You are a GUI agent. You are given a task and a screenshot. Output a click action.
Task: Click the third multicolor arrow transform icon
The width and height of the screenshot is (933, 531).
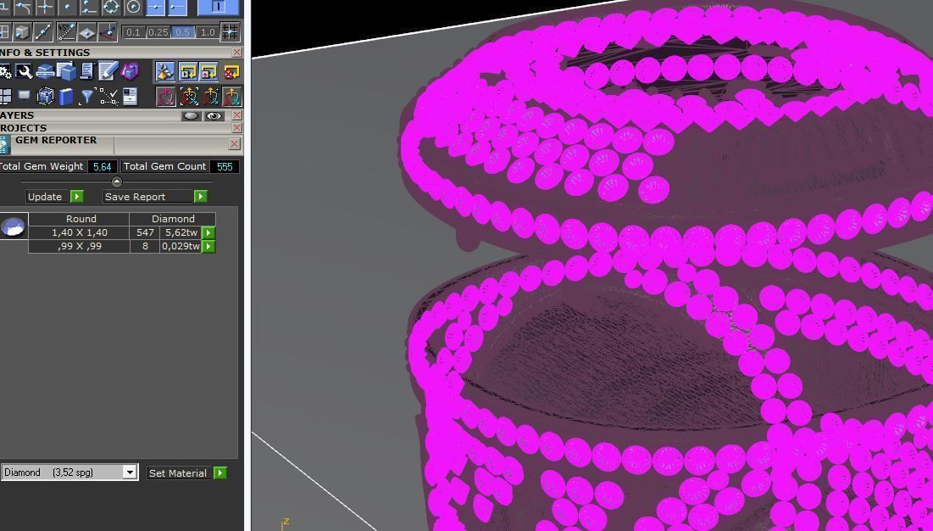[x=211, y=96]
